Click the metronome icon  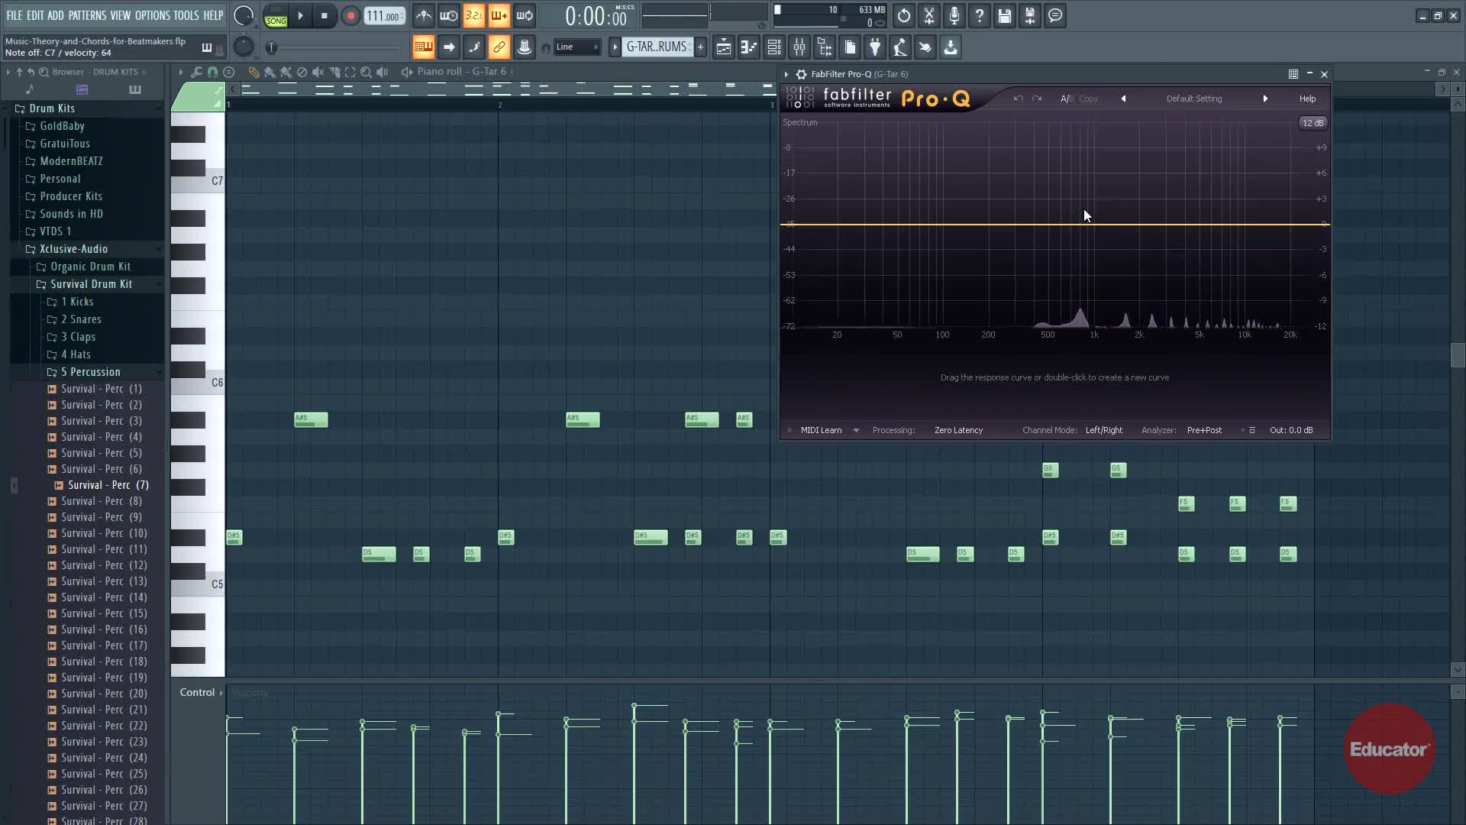click(x=424, y=15)
